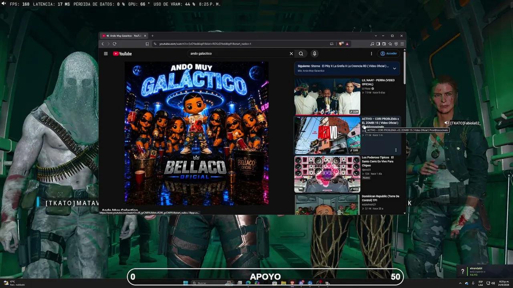Open the Leo AI sparkle icon
Viewport: 513px width, 288px height.
pos(390,44)
